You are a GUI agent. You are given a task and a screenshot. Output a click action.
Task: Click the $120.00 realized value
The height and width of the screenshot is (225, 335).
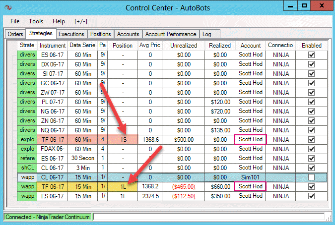(x=220, y=102)
